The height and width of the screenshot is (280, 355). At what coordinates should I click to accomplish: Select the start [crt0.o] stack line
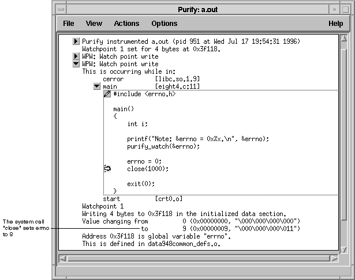(x=143, y=199)
